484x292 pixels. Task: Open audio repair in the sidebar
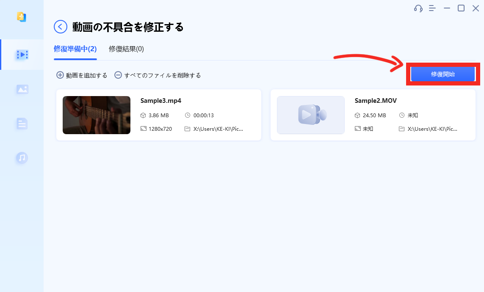point(22,158)
